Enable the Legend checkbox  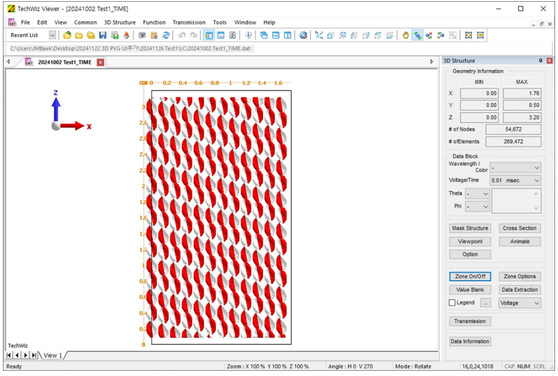(x=453, y=303)
